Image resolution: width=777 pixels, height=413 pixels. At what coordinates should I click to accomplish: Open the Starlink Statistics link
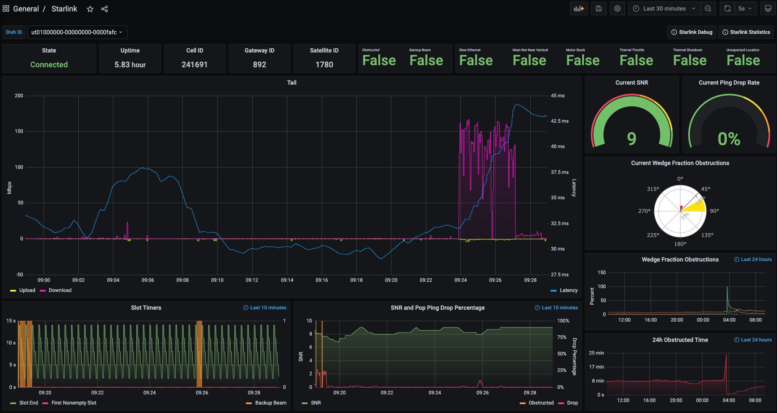(746, 32)
